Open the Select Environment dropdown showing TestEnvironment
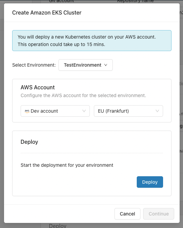Viewport: 183px width, 228px height. point(85,65)
